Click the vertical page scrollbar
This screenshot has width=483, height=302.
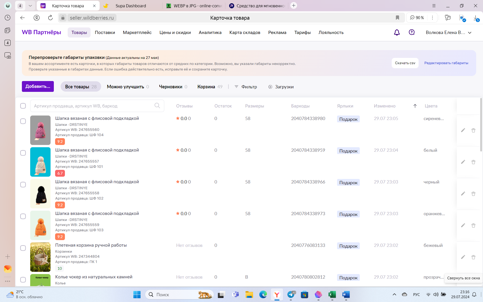[481, 125]
